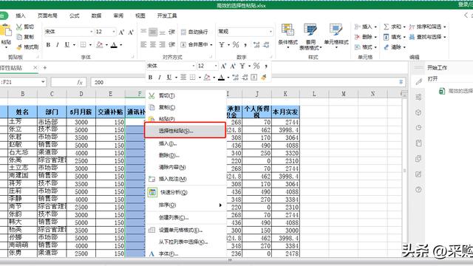Click the Find and Select binoculars icon

point(412,37)
